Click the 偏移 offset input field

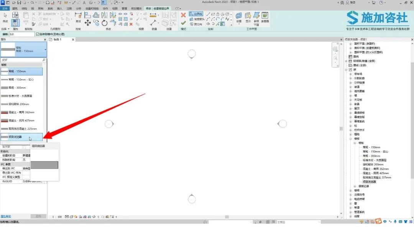coord(21,34)
